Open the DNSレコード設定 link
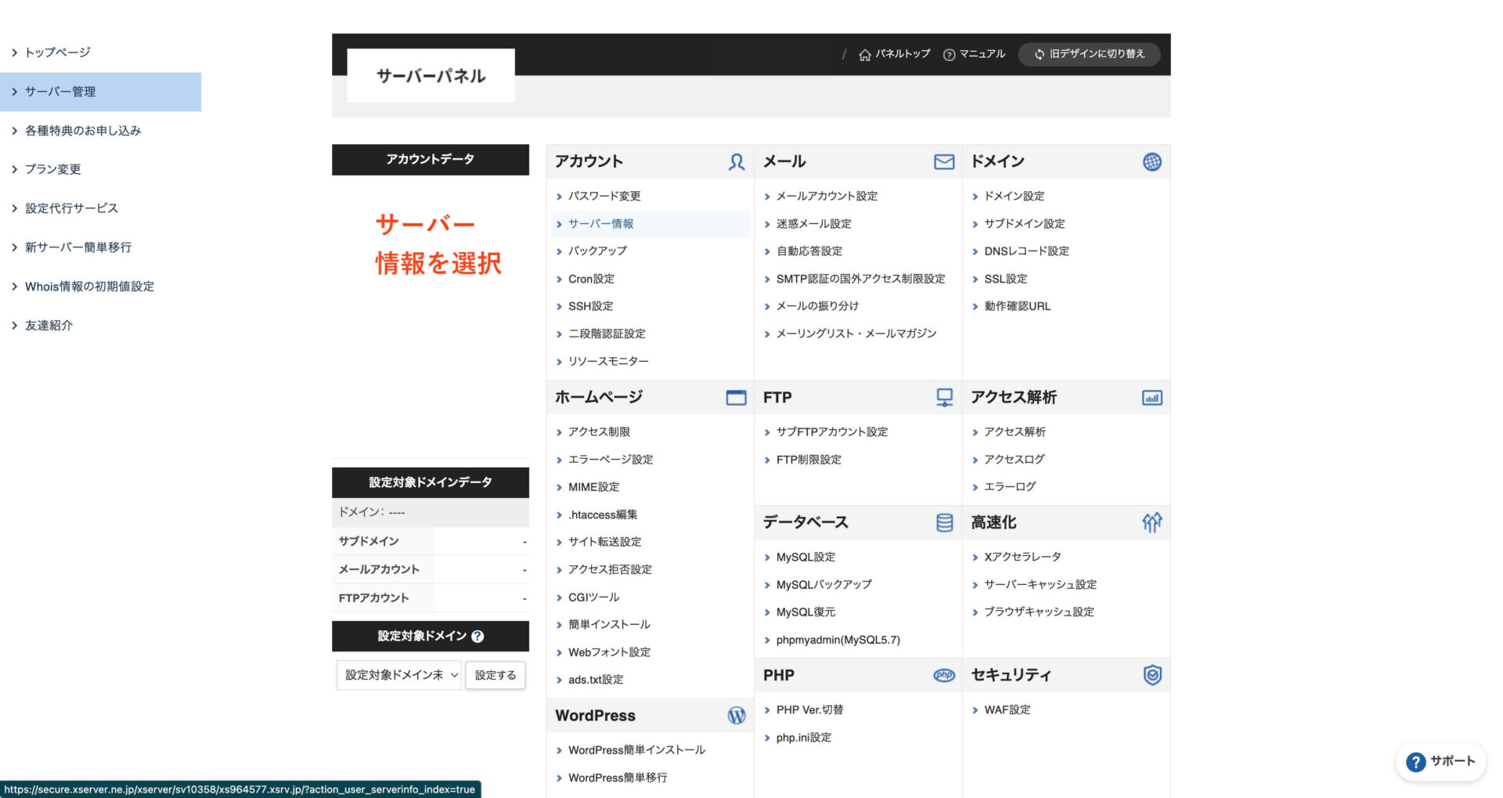 pos(1026,251)
